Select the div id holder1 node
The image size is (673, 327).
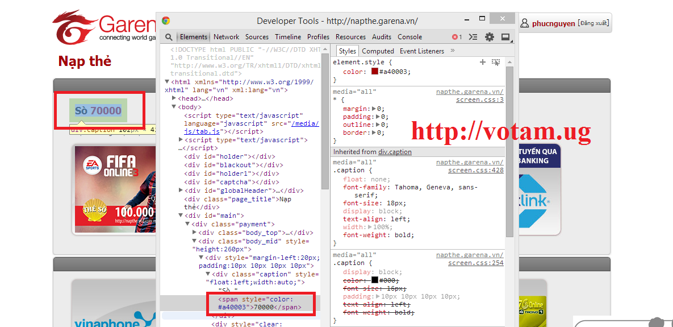point(231,173)
